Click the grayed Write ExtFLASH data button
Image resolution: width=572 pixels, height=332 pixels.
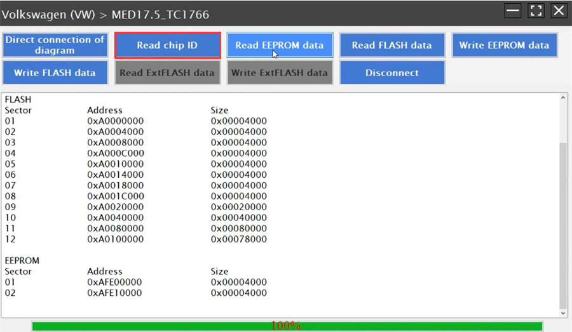279,72
